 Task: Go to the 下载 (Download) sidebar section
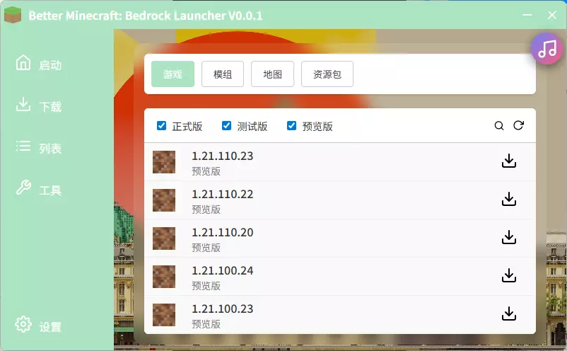click(39, 105)
